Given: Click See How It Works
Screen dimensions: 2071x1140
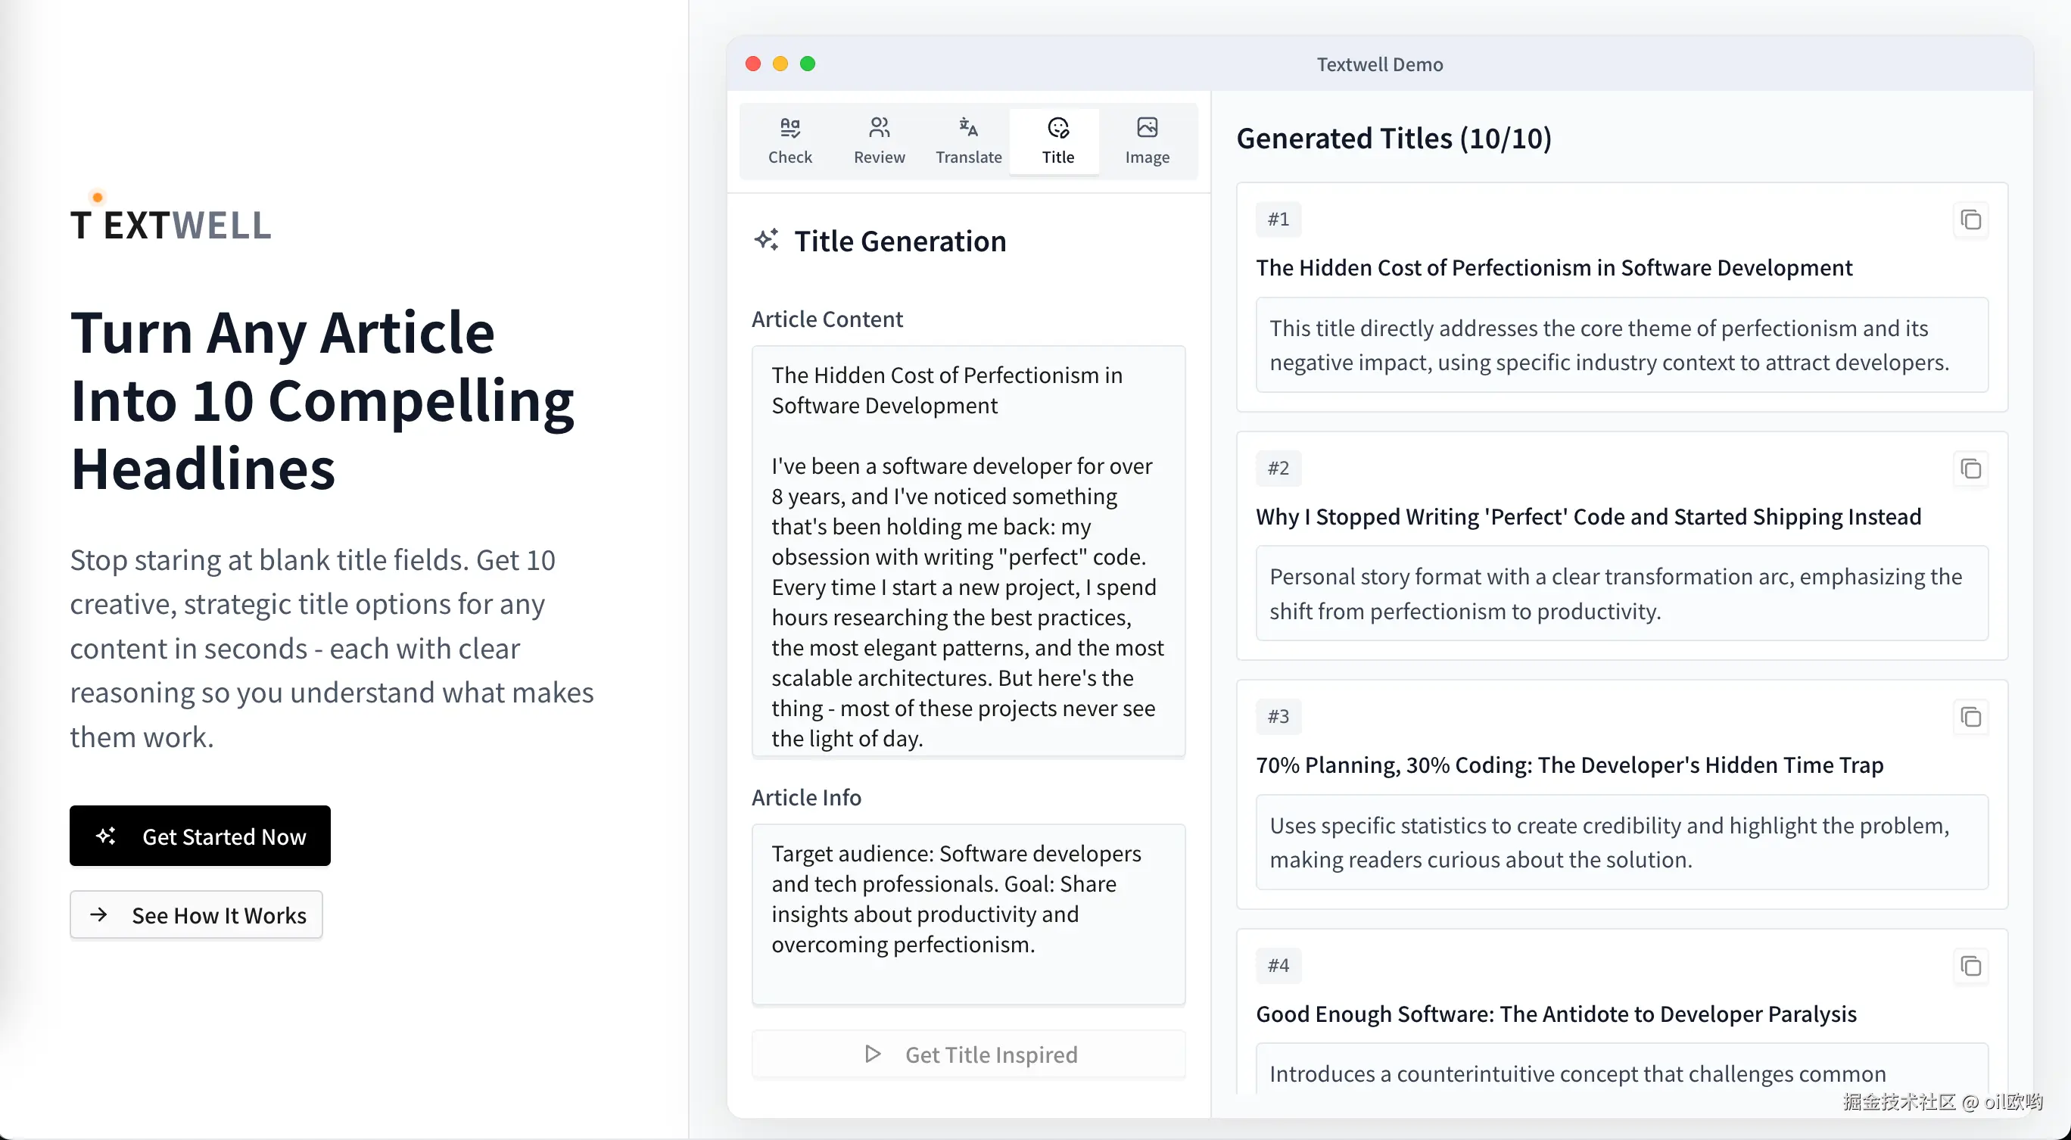Looking at the screenshot, I should tap(196, 915).
